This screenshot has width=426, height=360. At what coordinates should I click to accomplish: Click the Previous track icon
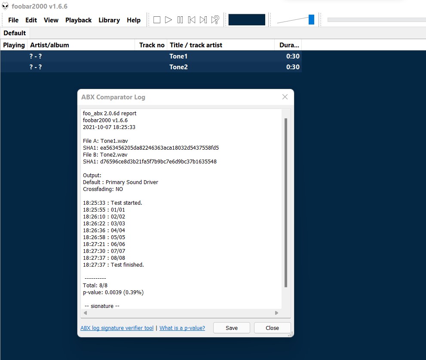tap(192, 20)
